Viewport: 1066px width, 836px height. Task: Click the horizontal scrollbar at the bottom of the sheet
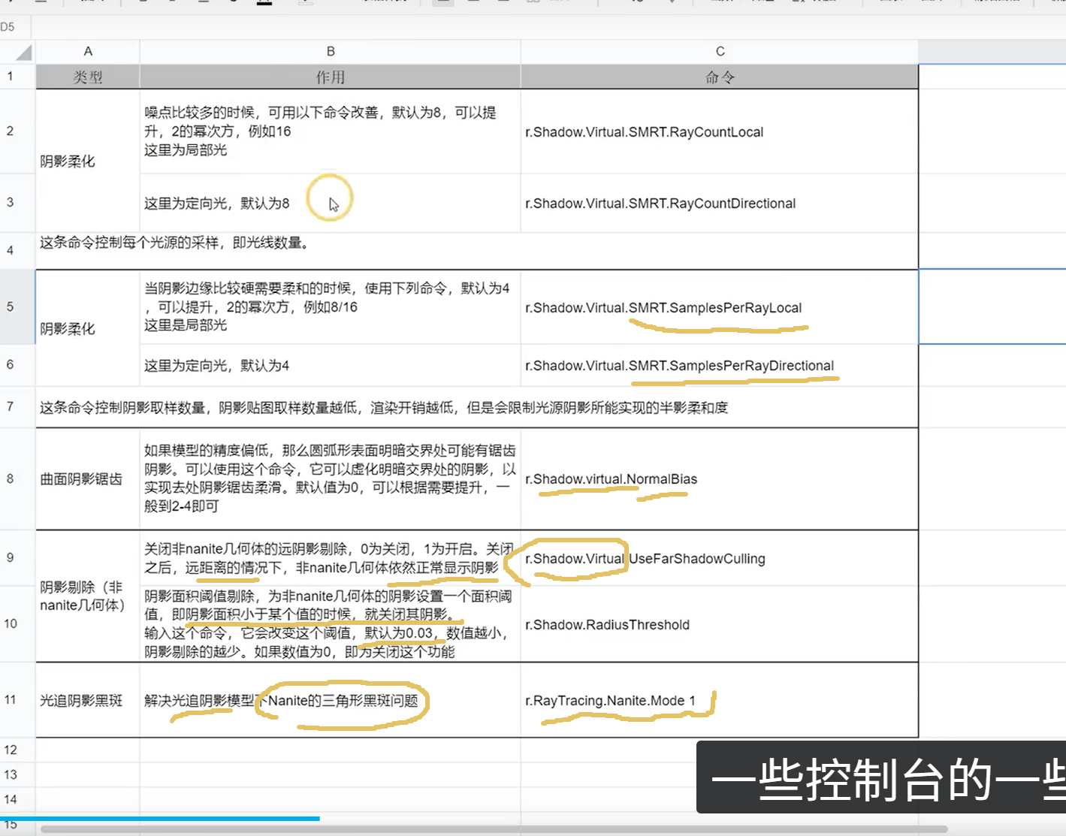(x=494, y=830)
